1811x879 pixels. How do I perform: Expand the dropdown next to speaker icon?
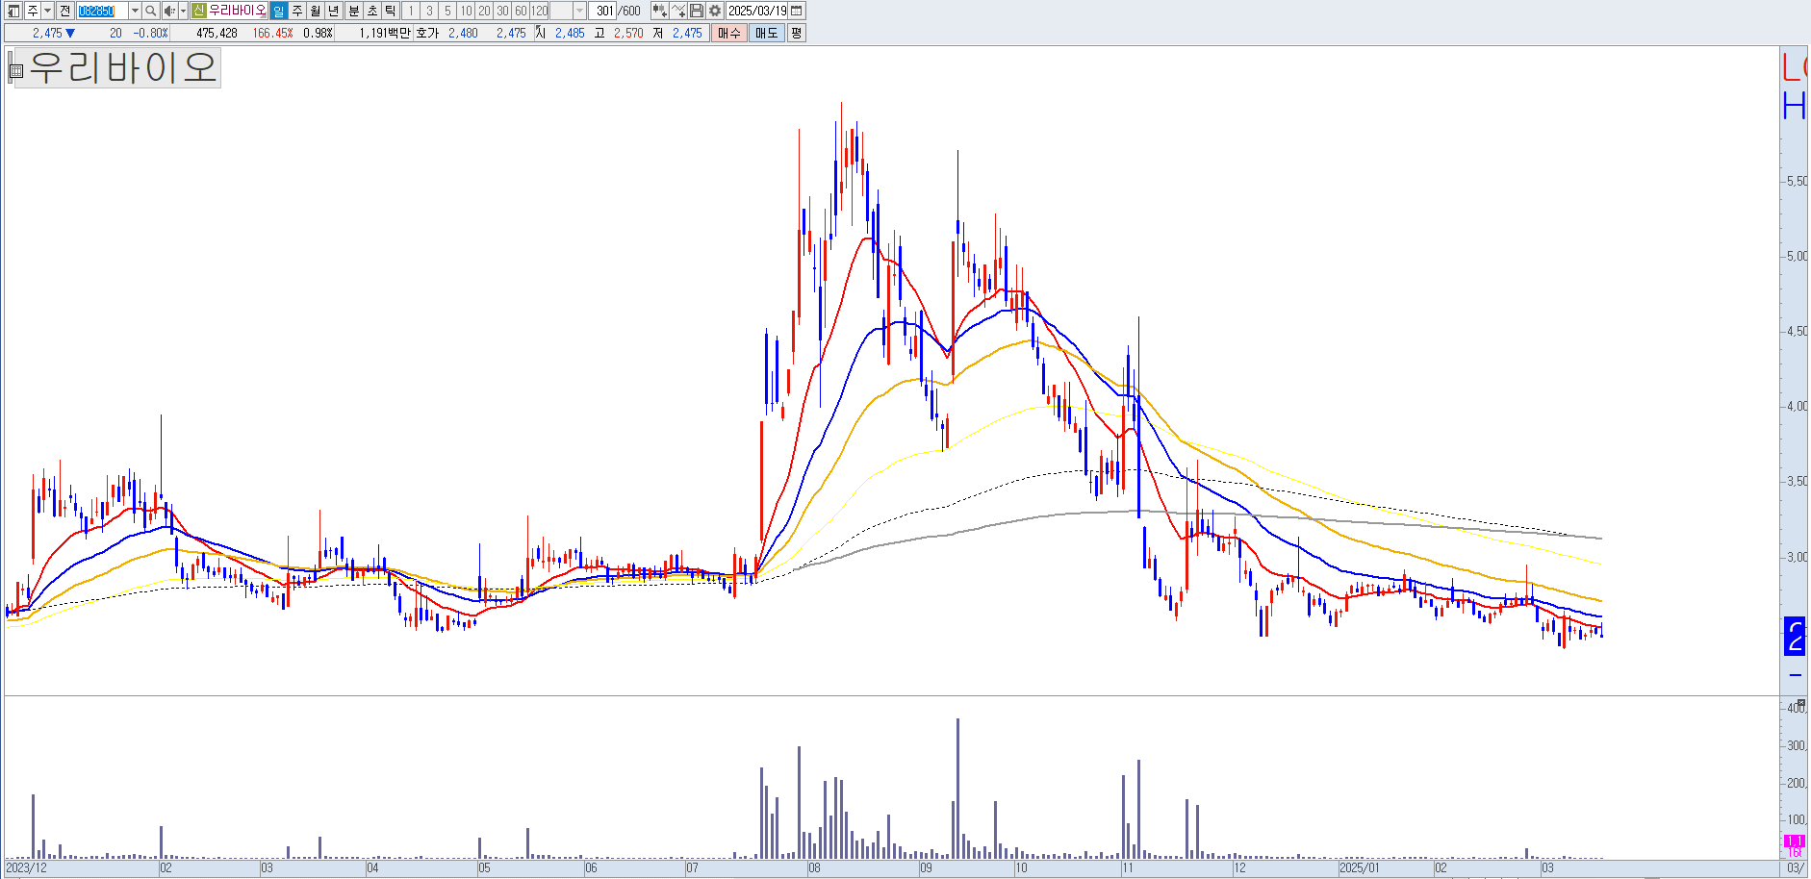183,11
